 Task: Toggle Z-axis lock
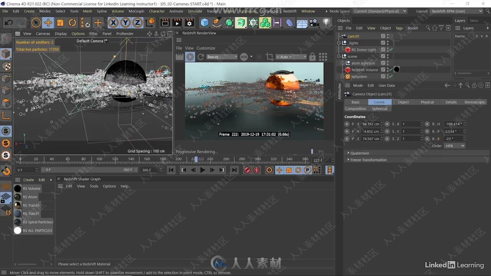(137, 23)
